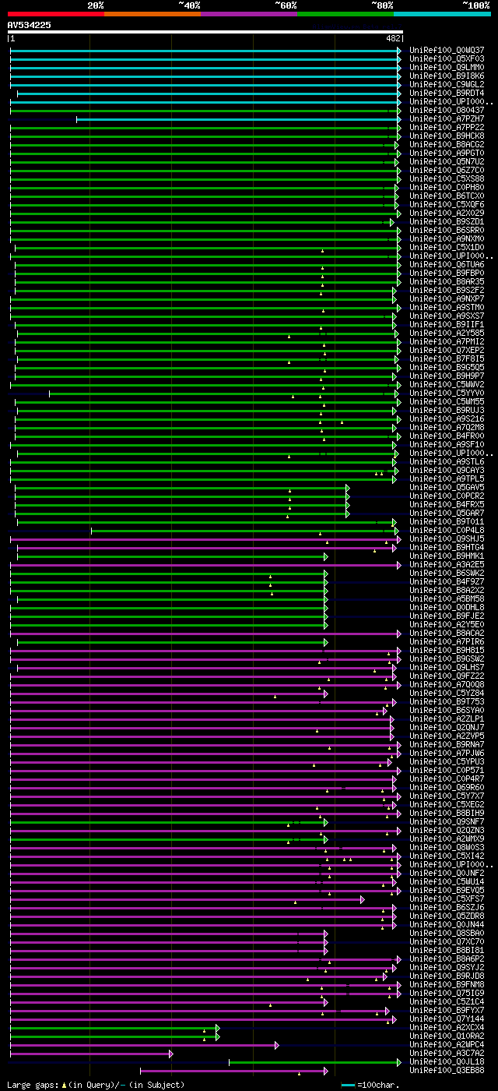This screenshot has width=498, height=1091.
Task: Open hit UniRef100_C9WGL2
Action: pos(447,84)
